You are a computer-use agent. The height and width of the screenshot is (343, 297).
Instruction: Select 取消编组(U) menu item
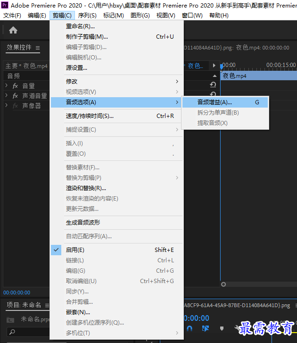click(117, 281)
